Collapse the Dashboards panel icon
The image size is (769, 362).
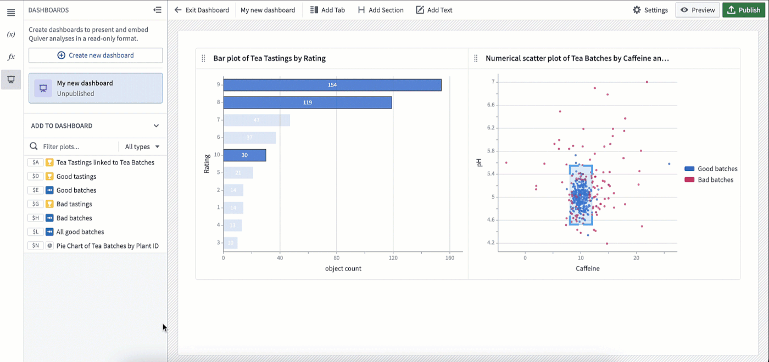[x=158, y=10]
